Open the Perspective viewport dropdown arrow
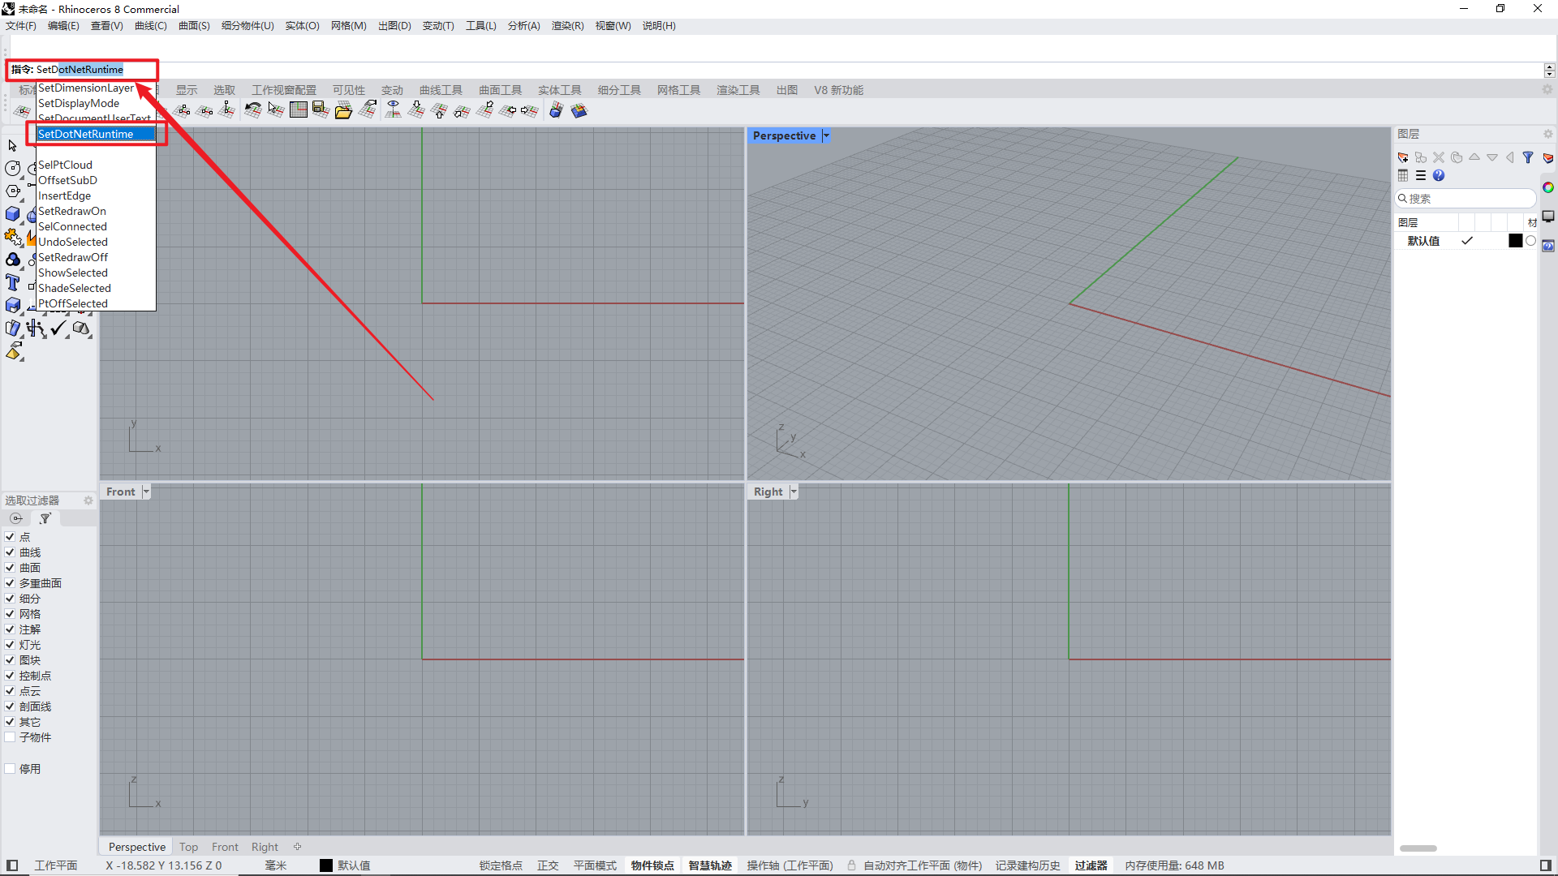The height and width of the screenshot is (876, 1558). pyautogui.click(x=826, y=135)
